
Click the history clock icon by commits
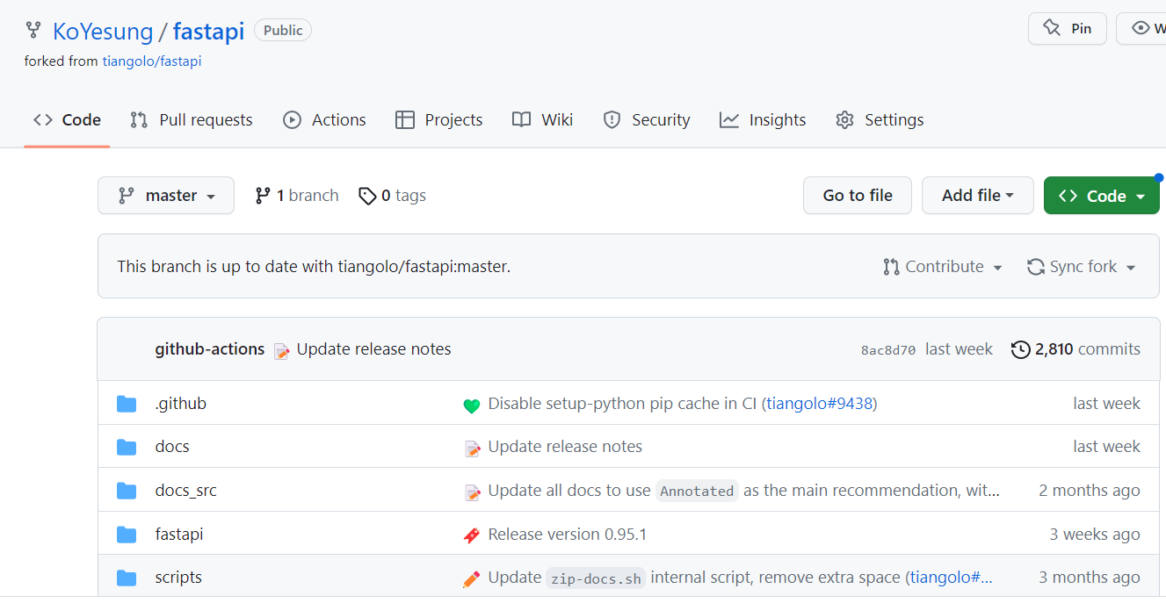click(x=1020, y=349)
